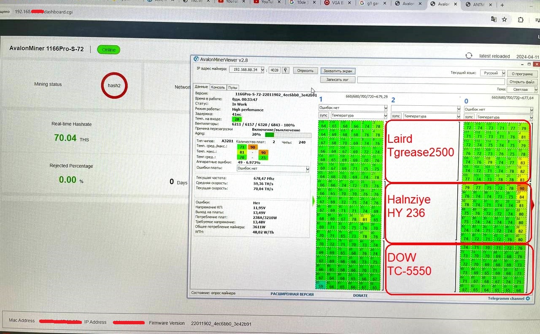
Task: Click the Aging 20% progress bar
Action: point(288,135)
